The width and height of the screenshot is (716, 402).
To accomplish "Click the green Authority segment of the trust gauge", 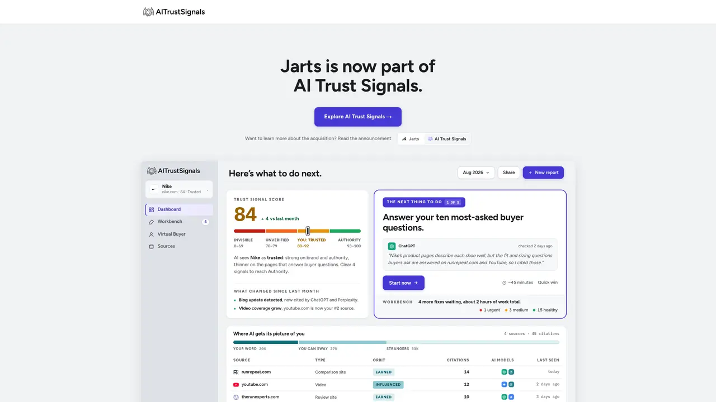I will point(345,231).
